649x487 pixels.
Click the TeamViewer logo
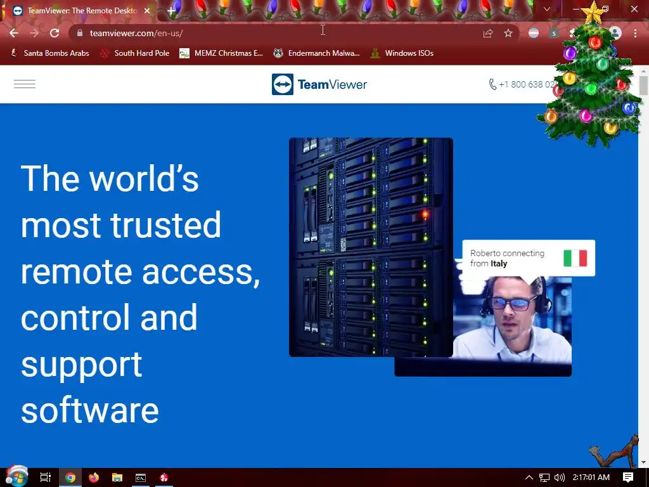pyautogui.click(x=319, y=84)
